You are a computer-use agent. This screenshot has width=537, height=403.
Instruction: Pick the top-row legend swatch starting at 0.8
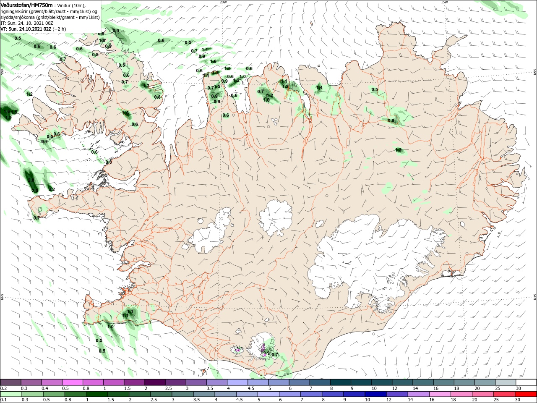tap(93, 382)
